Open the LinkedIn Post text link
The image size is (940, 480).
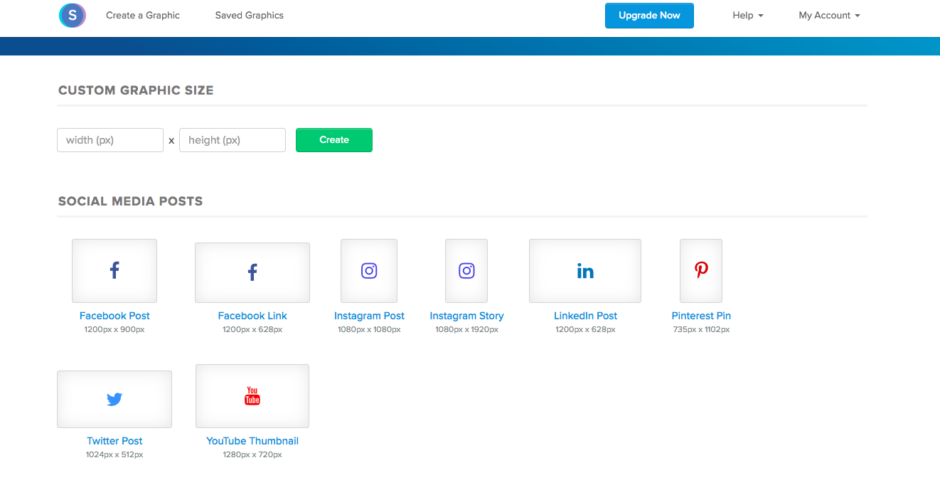coord(585,316)
